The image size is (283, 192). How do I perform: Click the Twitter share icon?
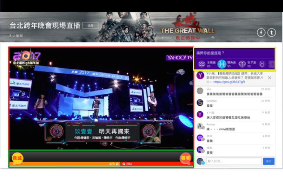(x=271, y=32)
